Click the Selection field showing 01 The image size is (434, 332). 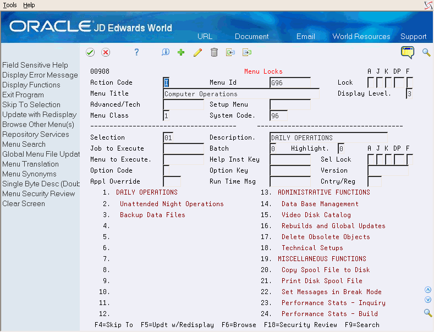[x=168, y=137]
